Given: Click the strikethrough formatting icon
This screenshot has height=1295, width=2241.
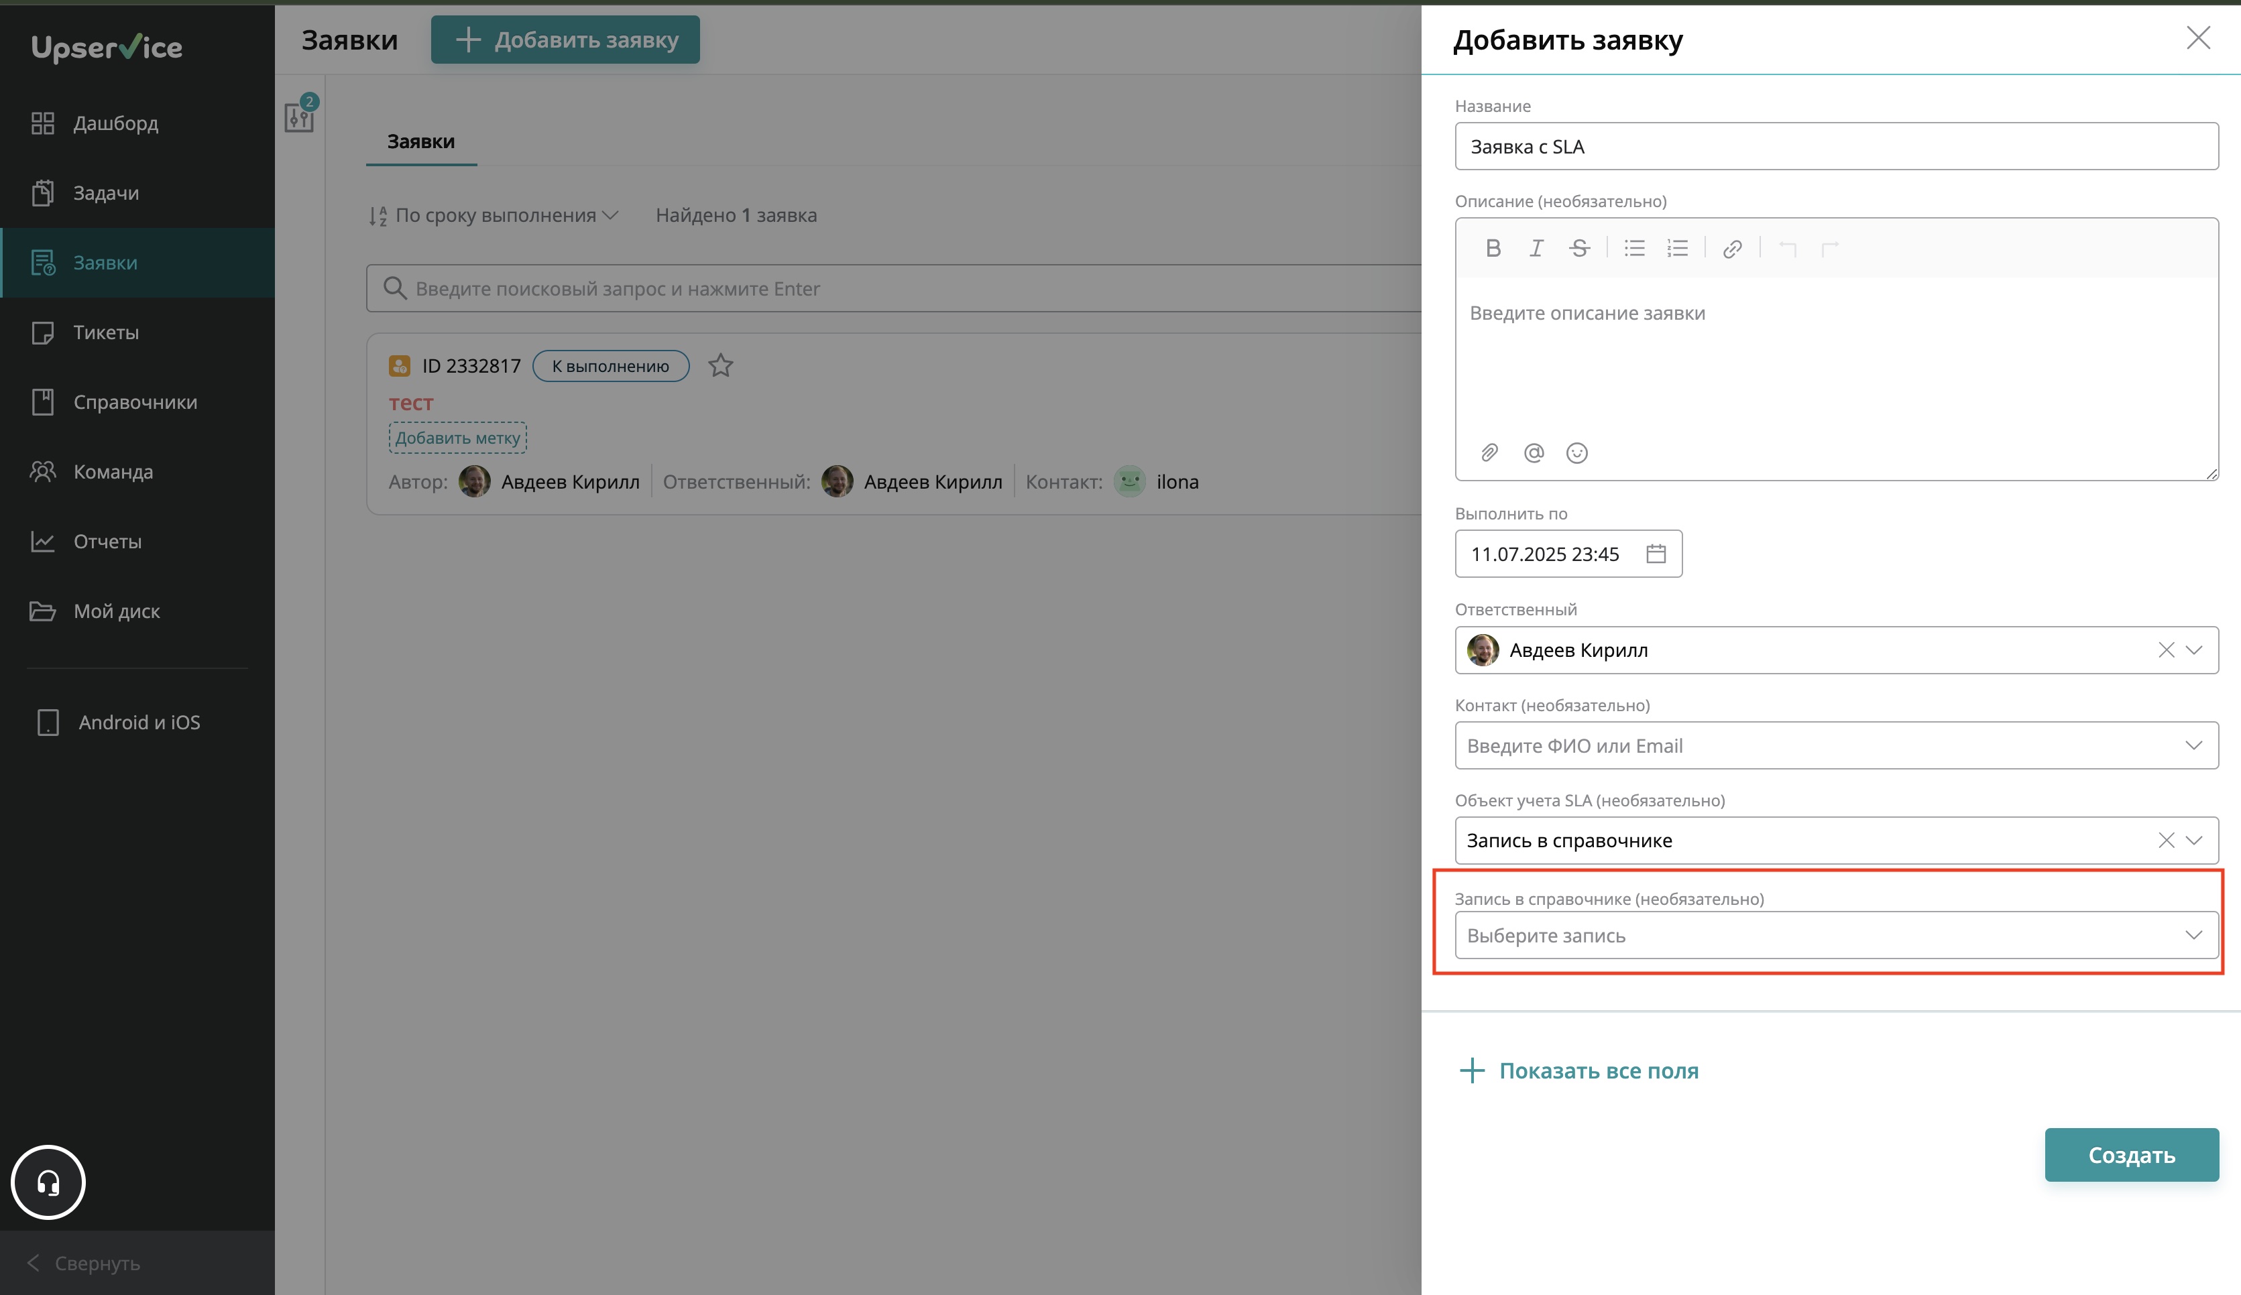Looking at the screenshot, I should 1579,248.
